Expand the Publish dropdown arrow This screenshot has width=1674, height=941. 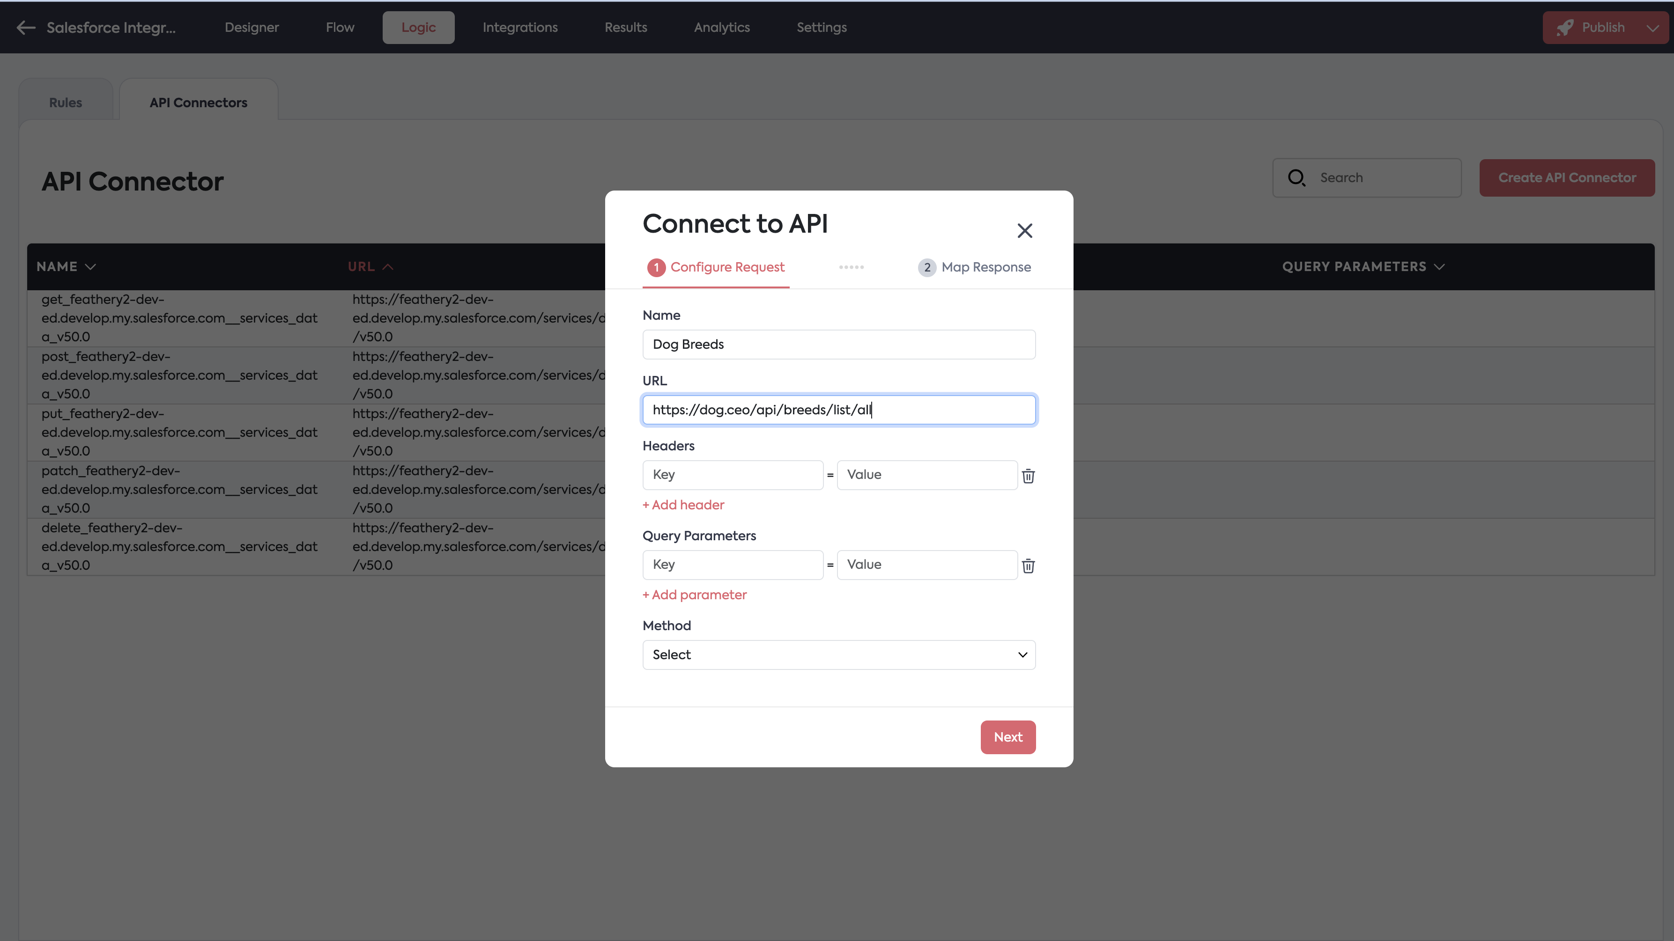point(1652,28)
